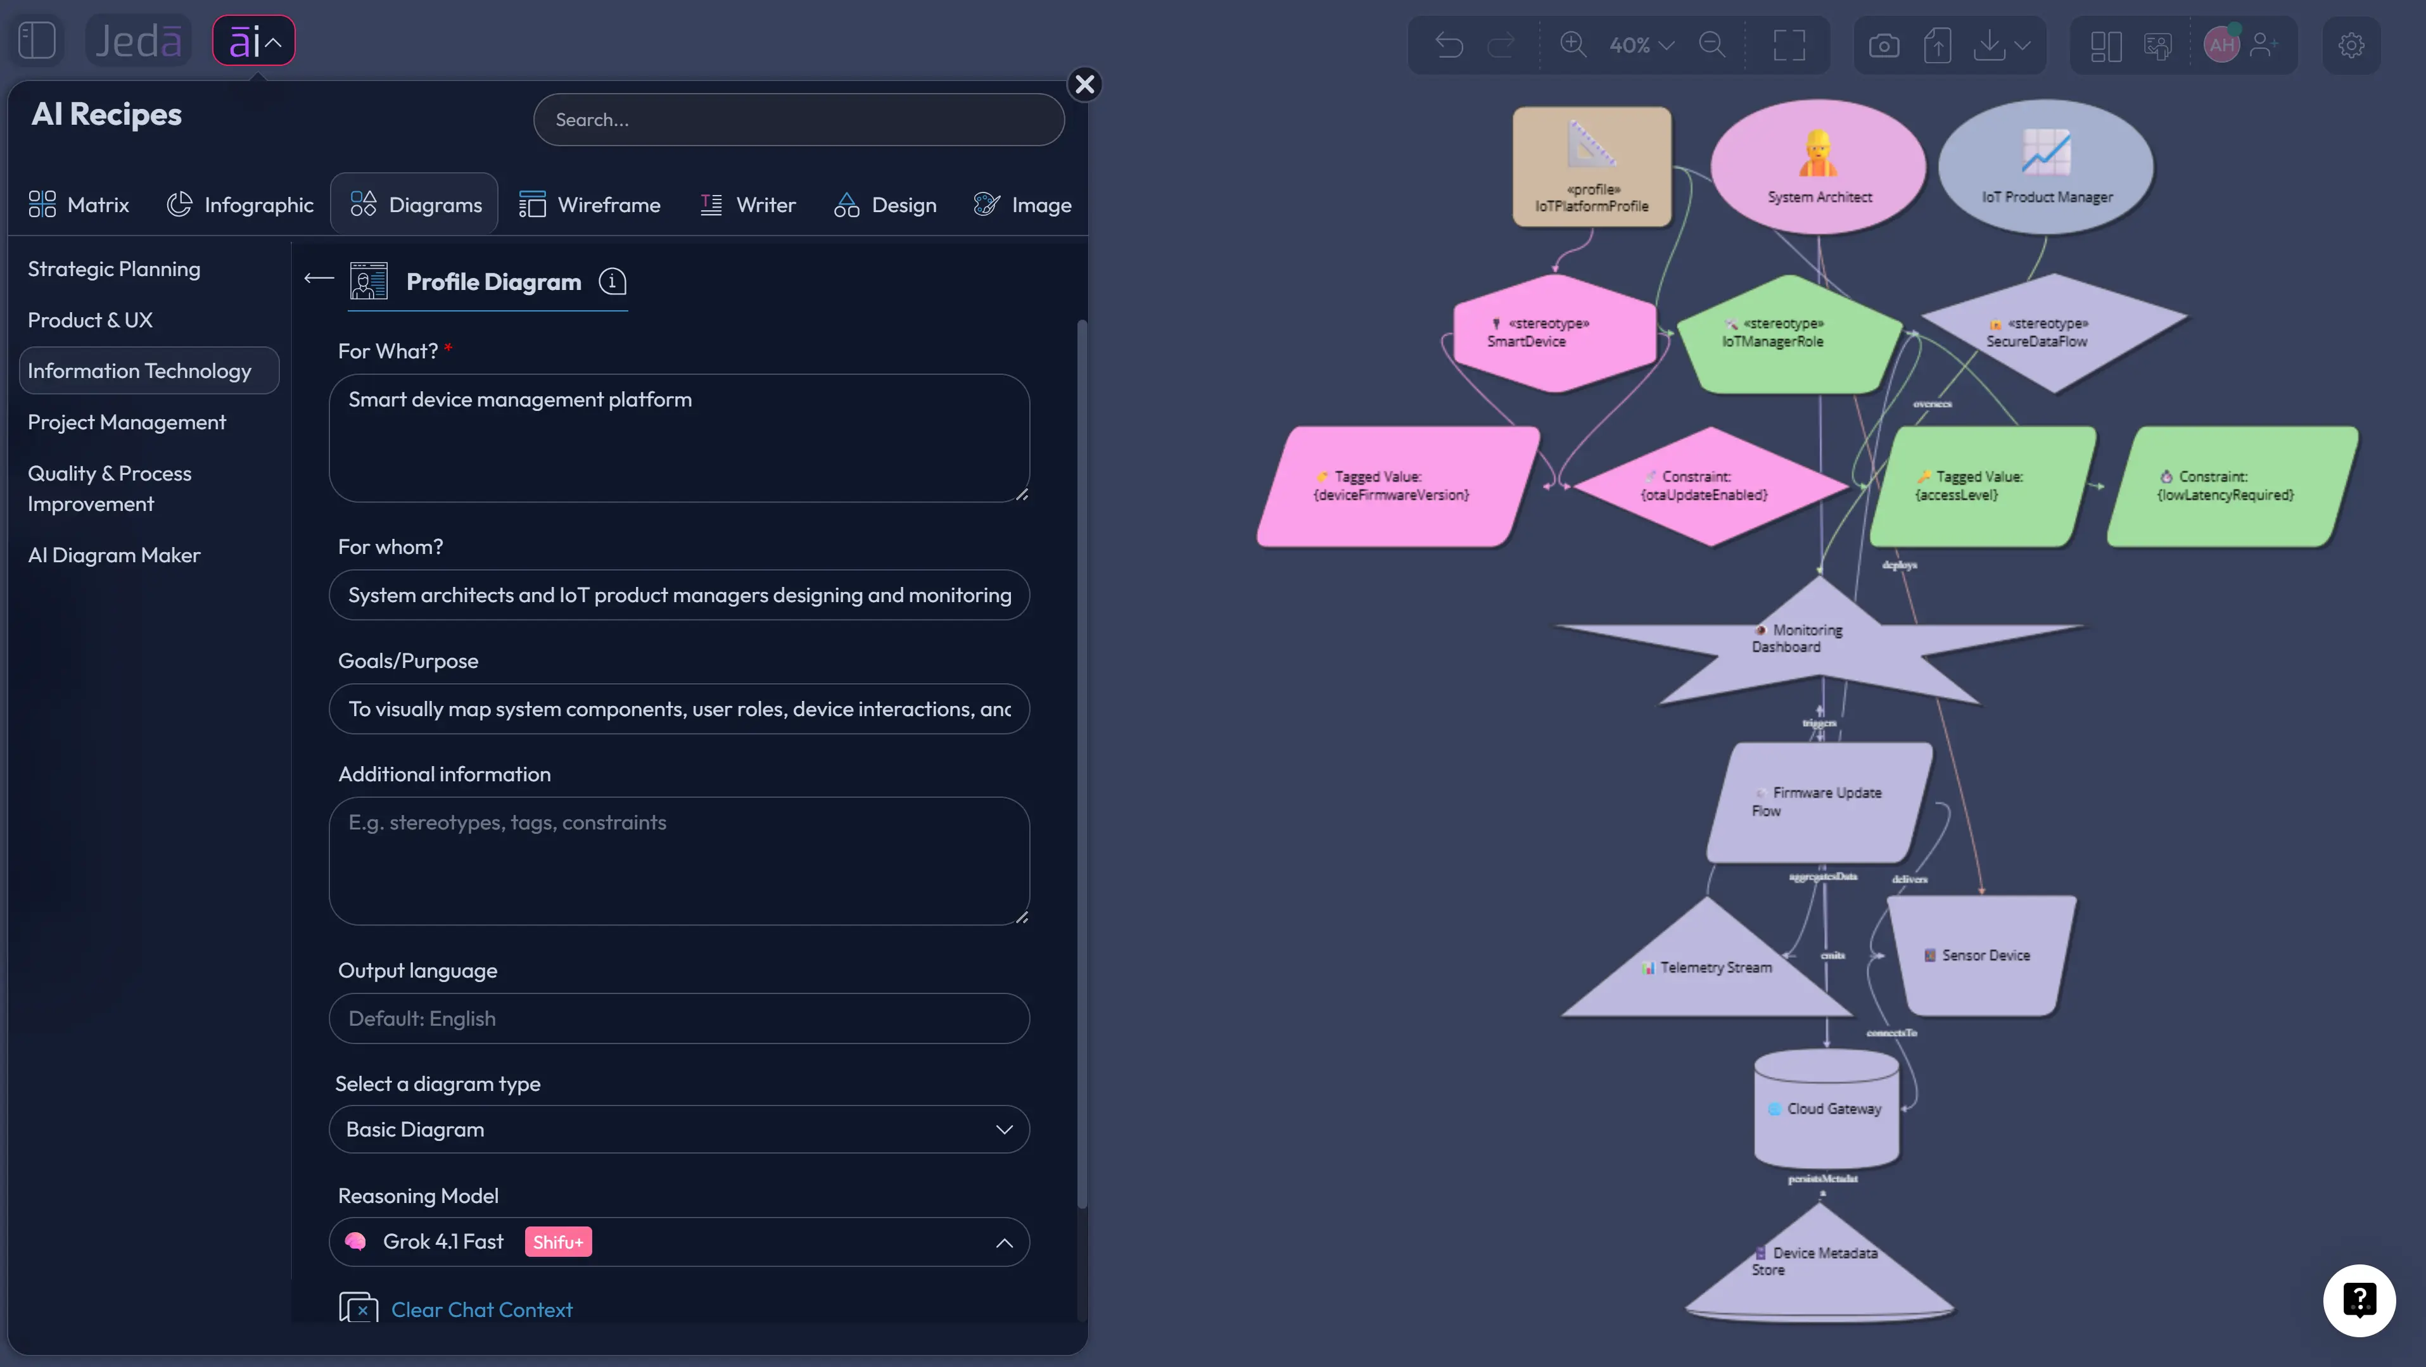Screen dimensions: 2426x1367
Task: Select the IoT Product Manager node
Action: [2045, 167]
